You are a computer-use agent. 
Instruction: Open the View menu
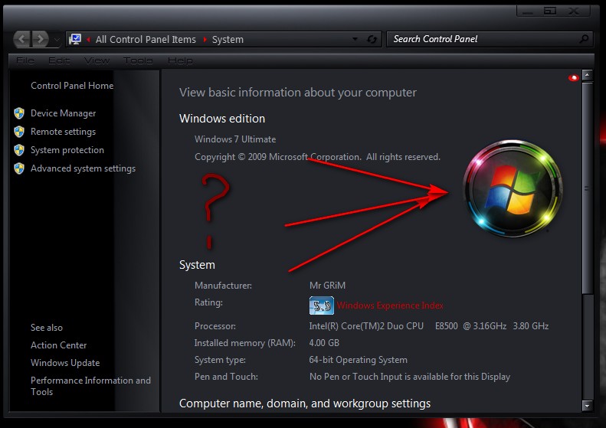coord(97,60)
